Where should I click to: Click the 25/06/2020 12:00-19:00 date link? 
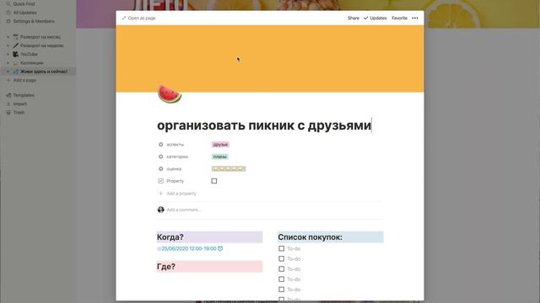tap(189, 248)
